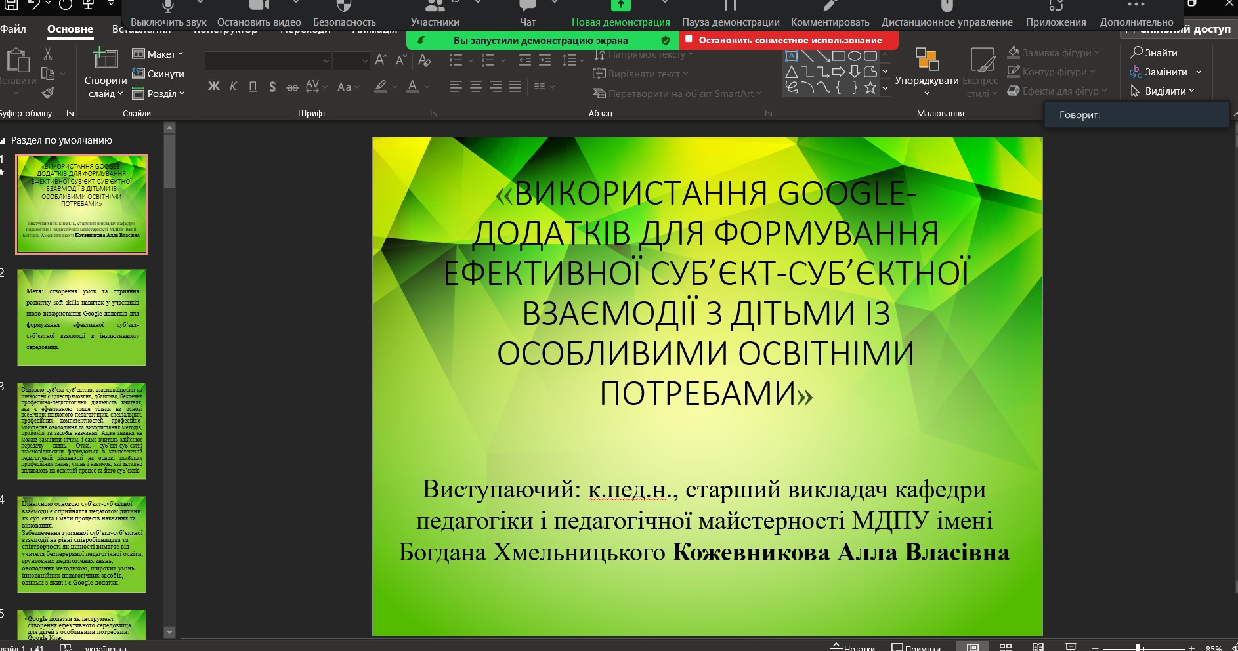Click the bulleted list icon
Image resolution: width=1238 pixels, height=651 pixels.
click(456, 60)
